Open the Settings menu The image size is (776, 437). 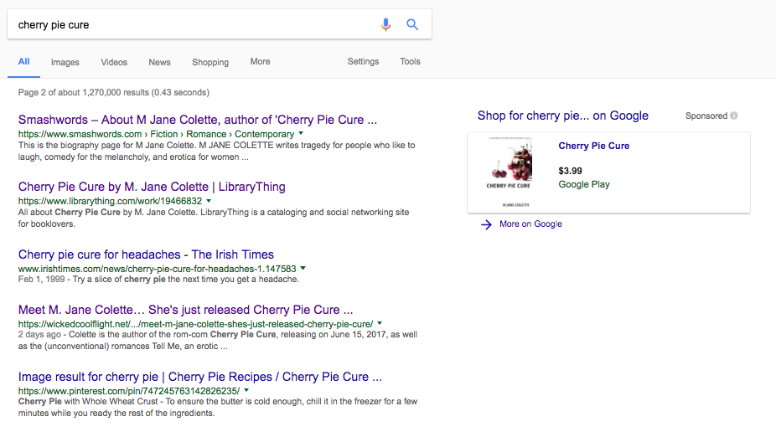pos(363,62)
